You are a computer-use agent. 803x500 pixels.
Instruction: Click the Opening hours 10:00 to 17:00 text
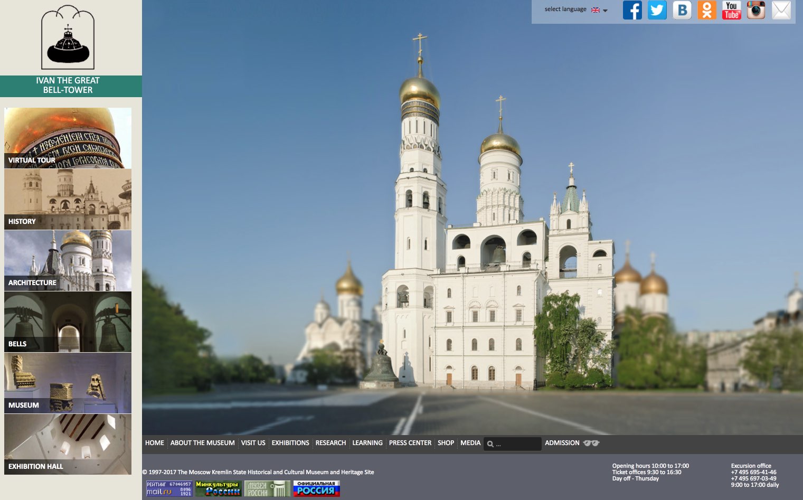point(650,466)
